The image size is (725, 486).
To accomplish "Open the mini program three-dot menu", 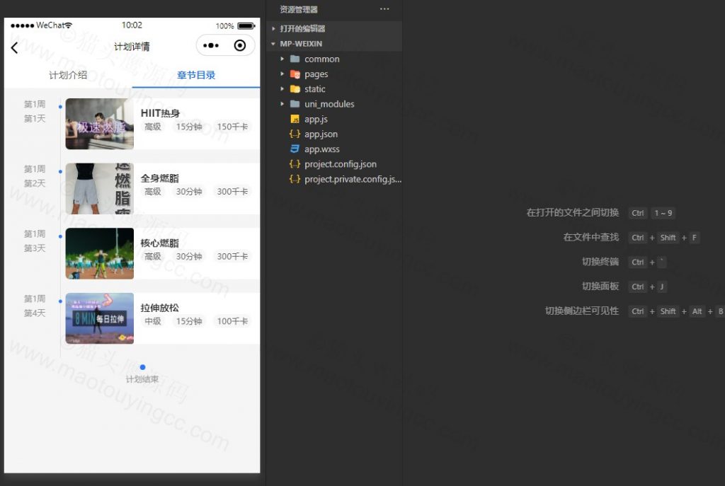I will [x=211, y=46].
